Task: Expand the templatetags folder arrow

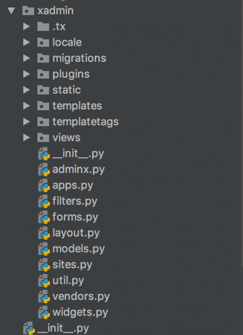Action: (26, 121)
